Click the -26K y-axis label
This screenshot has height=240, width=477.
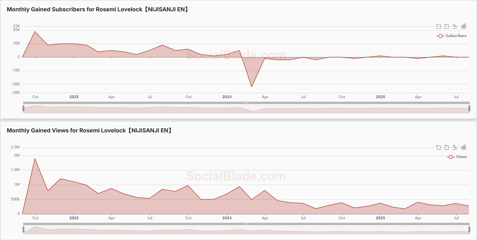(x=15, y=93)
